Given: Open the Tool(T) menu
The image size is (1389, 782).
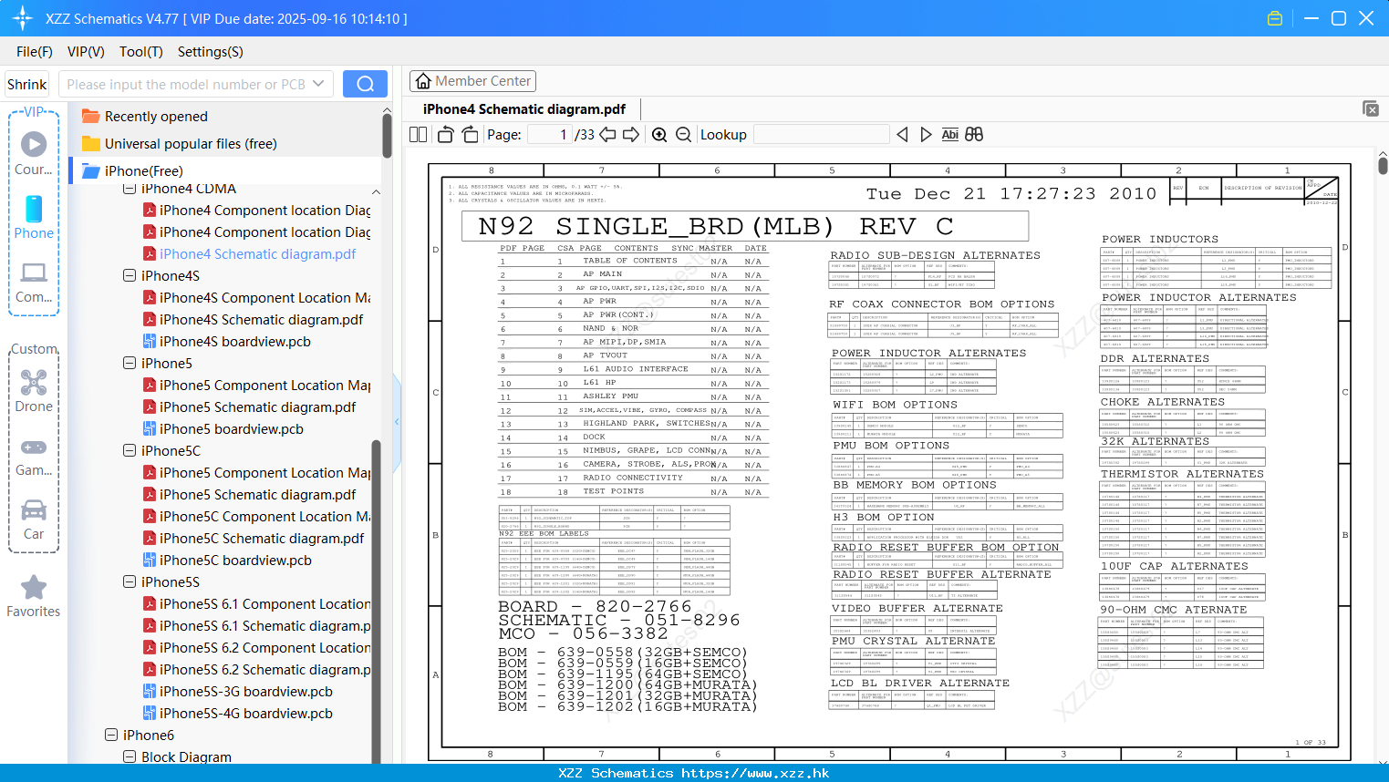Looking at the screenshot, I should [x=141, y=52].
